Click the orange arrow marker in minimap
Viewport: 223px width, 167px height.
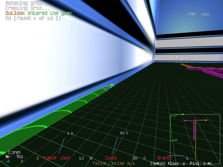click(206, 120)
